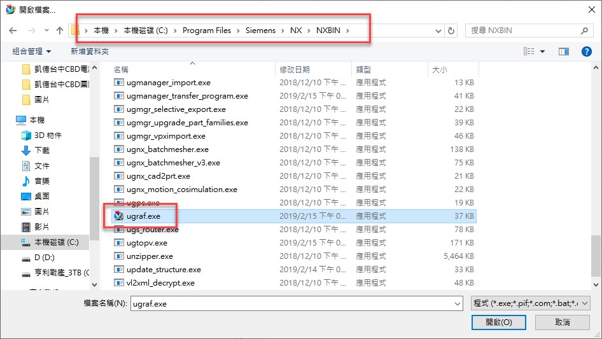602x339 pixels.
Task: Open 文件 folder in sidebar
Action: [x=42, y=166]
